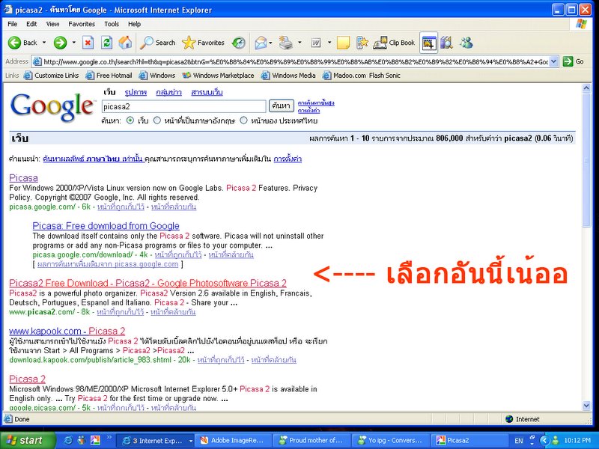This screenshot has width=599, height=449.
Task: Open 'Picasa: Free download from Google' result
Action: coord(106,226)
